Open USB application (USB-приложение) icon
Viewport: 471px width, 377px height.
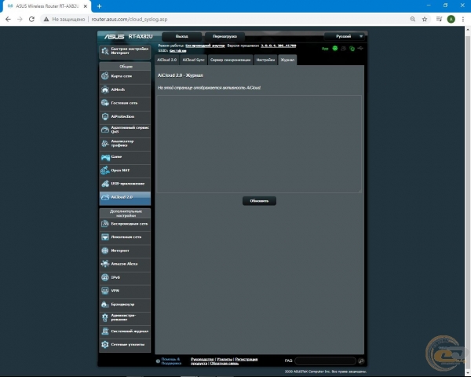click(x=105, y=184)
